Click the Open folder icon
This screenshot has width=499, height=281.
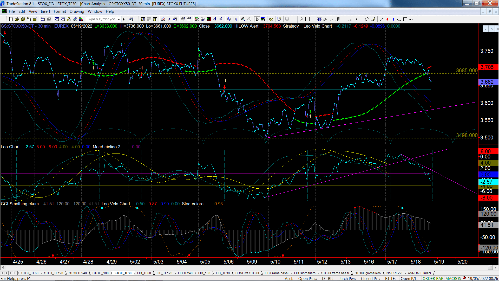[17, 19]
